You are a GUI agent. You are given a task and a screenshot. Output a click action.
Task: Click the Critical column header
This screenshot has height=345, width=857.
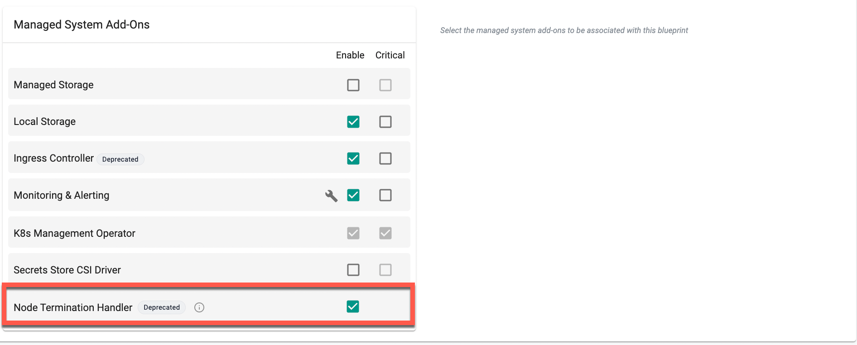[x=390, y=55]
